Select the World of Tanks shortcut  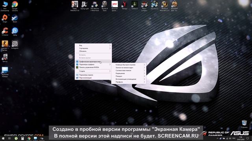click(x=105, y=6)
